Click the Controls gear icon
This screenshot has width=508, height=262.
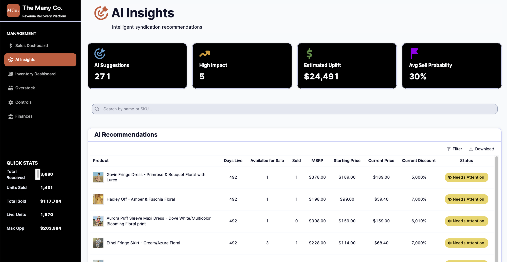coord(11,102)
